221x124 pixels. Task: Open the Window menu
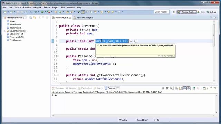pos(71,8)
